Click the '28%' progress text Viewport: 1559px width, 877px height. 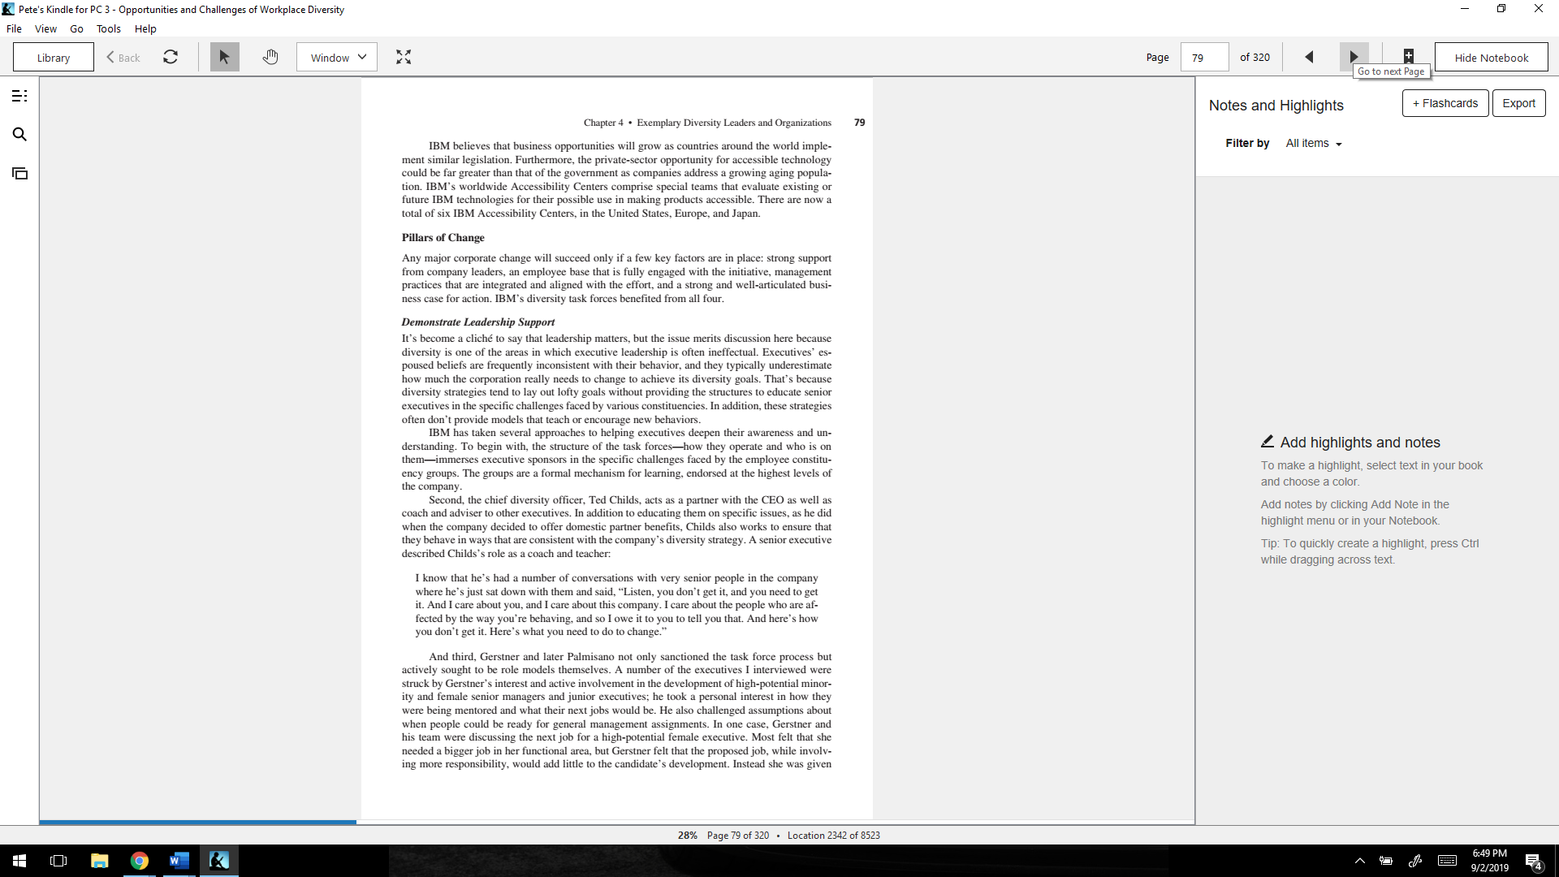pos(687,836)
